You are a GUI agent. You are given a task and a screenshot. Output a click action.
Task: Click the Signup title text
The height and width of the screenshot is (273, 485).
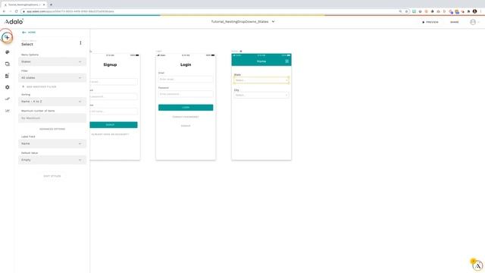click(110, 64)
